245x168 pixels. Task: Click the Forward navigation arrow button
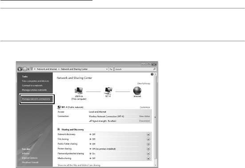tap(25, 69)
